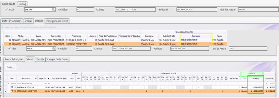Screen dimensions: 279x98
Task: Sort by the Programa column header in Visual grid
Action: tap(27, 78)
